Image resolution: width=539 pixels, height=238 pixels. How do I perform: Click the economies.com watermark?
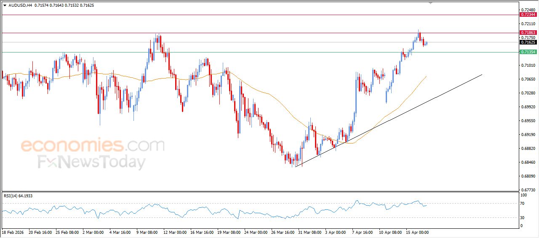(93, 146)
